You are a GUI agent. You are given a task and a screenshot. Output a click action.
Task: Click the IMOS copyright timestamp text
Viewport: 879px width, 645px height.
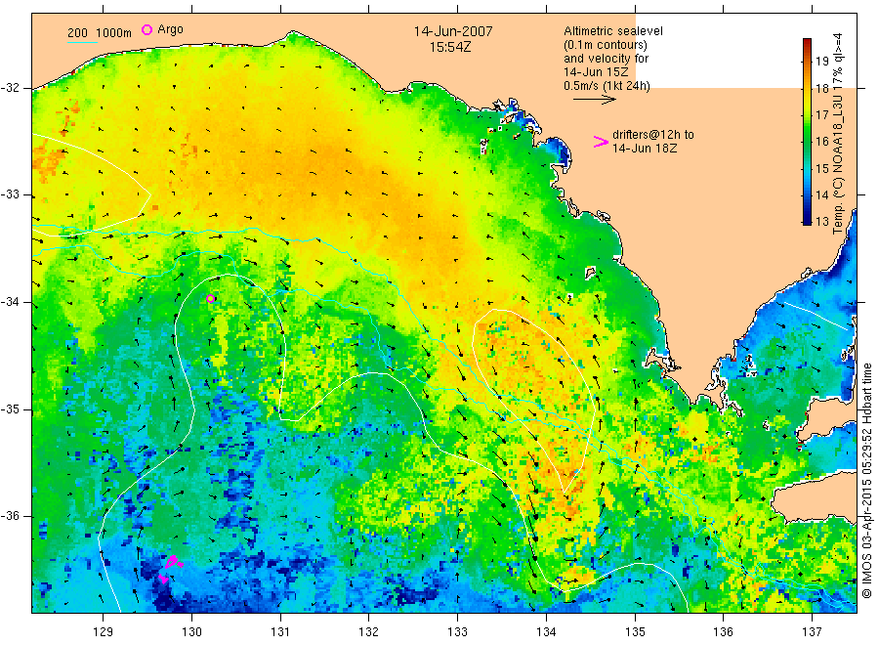pyautogui.click(x=866, y=481)
